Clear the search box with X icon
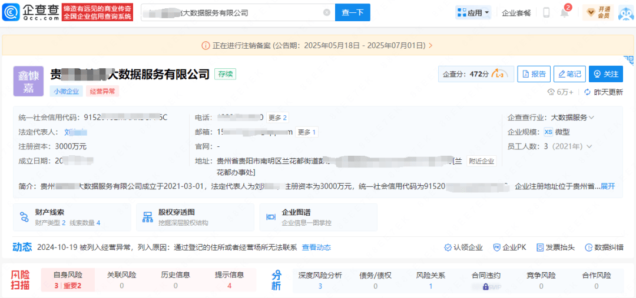 (327, 12)
